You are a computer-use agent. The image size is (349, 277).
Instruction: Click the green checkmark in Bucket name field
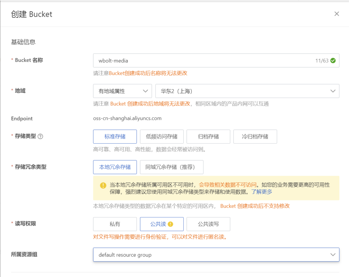point(333,61)
